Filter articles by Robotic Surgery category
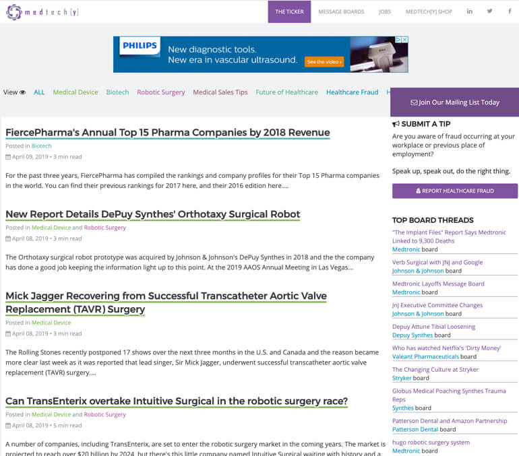The image size is (519, 456). tap(160, 92)
